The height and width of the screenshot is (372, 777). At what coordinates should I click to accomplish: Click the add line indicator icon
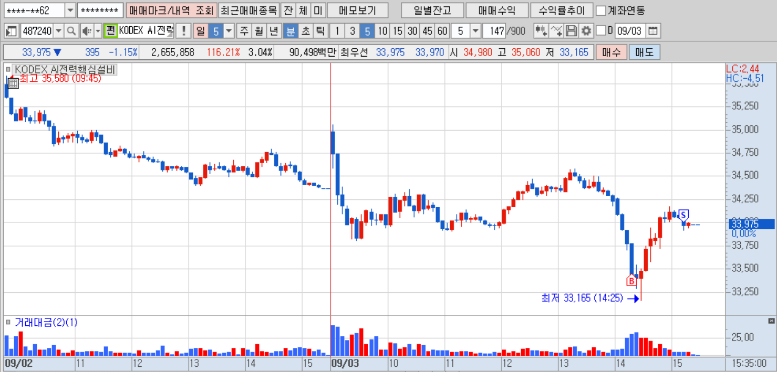tap(556, 31)
